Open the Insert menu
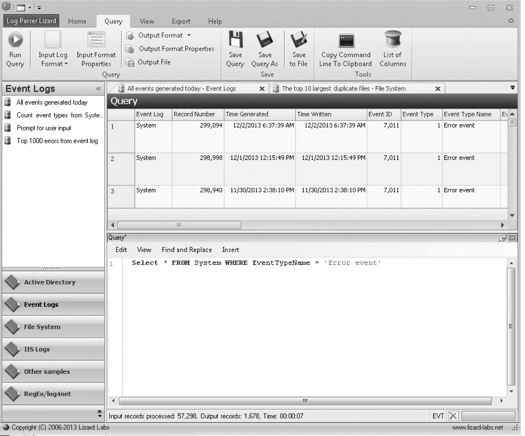525x436 pixels. (231, 250)
